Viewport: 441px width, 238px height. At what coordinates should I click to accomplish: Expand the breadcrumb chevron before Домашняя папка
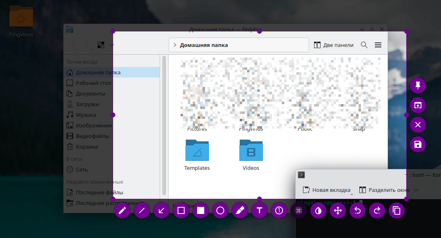(175, 45)
